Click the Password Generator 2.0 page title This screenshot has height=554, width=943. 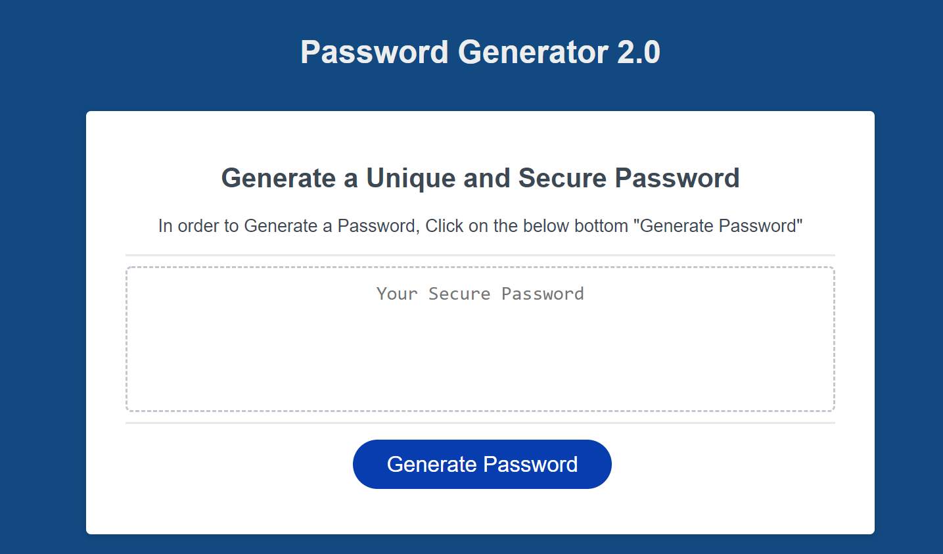480,51
